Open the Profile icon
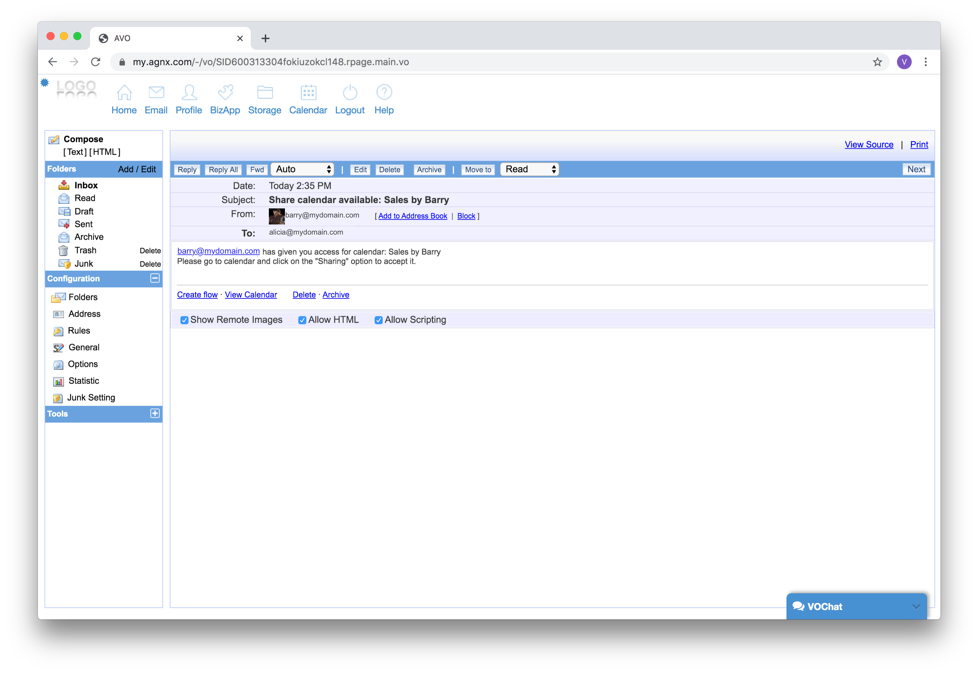Screen dimensions: 978x673 (x=189, y=92)
